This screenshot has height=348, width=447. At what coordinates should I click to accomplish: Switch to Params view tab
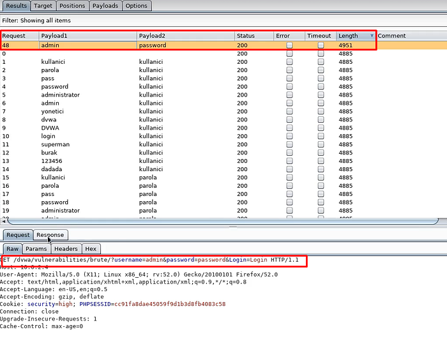36,249
